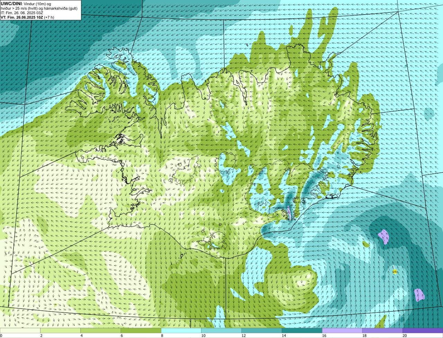Click the "20" label on the wind scale

(x=405, y=336)
